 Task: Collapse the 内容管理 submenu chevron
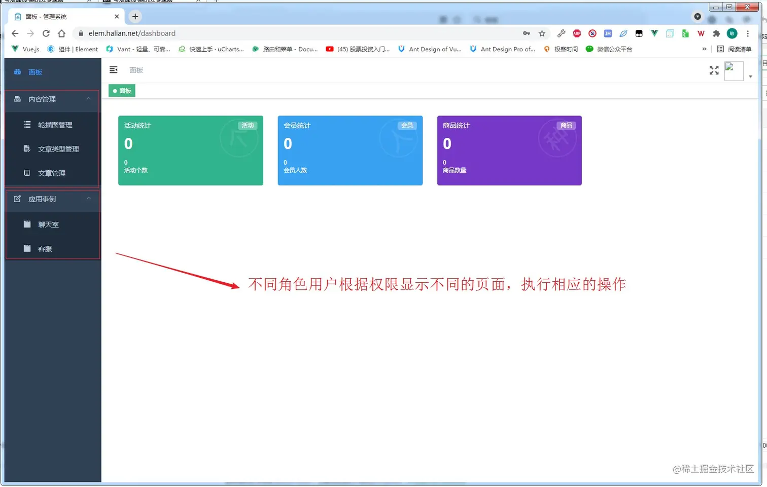88,99
